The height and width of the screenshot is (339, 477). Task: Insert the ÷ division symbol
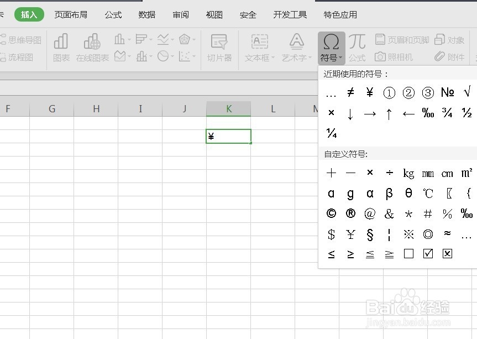coord(389,173)
